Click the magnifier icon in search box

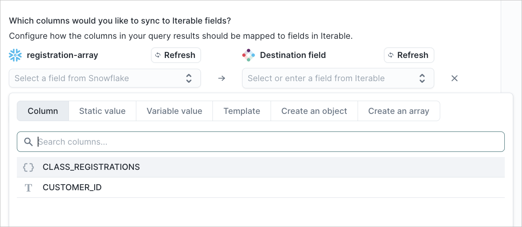click(28, 142)
